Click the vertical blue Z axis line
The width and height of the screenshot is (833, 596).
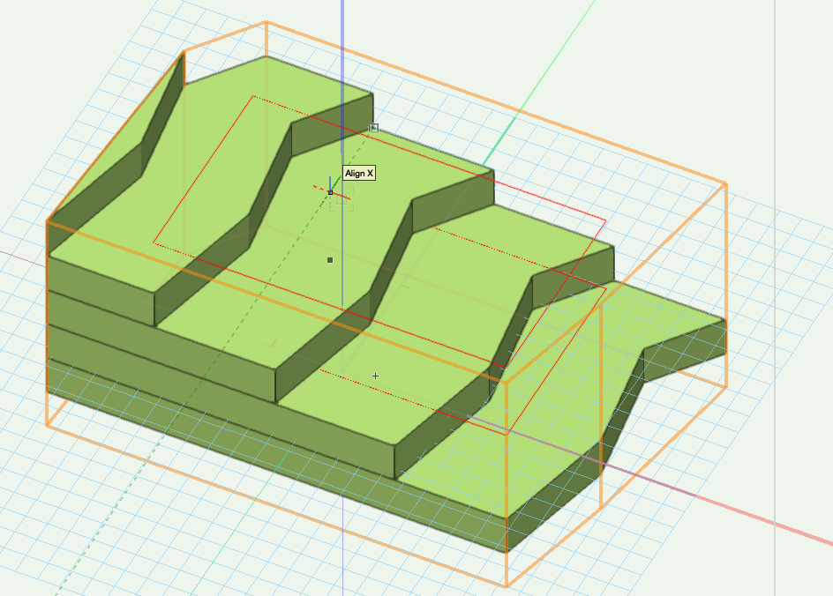click(341, 53)
